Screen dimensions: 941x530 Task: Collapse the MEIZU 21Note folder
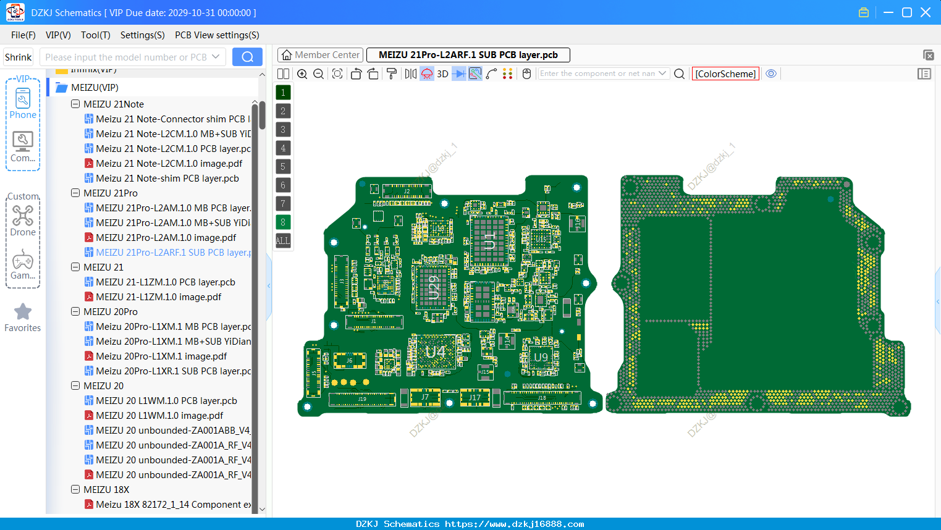[x=75, y=104]
